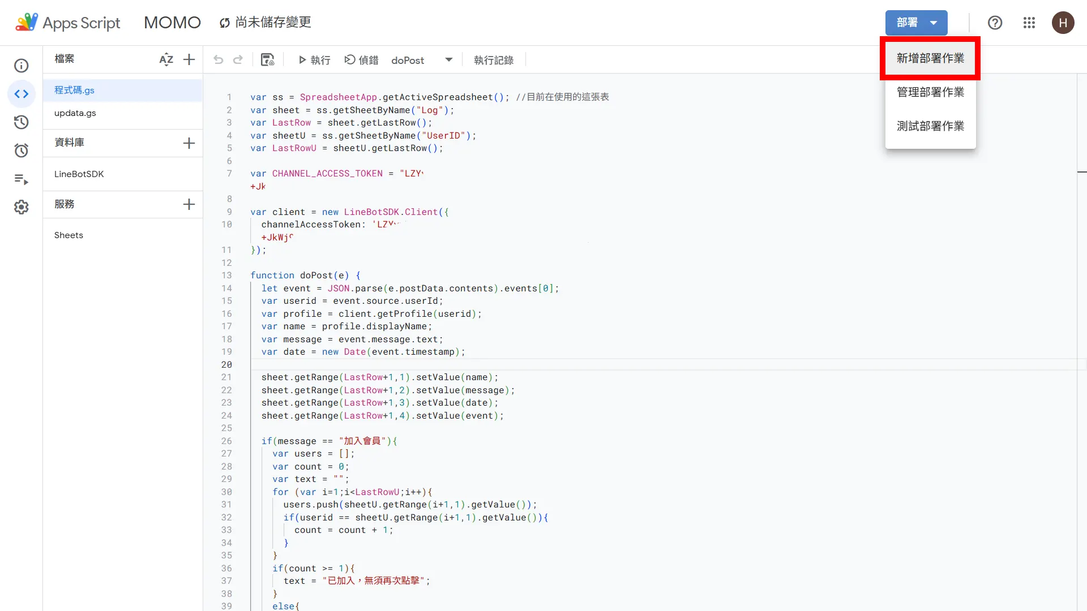Add a library under 資料庫
1087x611 pixels.
pos(189,143)
